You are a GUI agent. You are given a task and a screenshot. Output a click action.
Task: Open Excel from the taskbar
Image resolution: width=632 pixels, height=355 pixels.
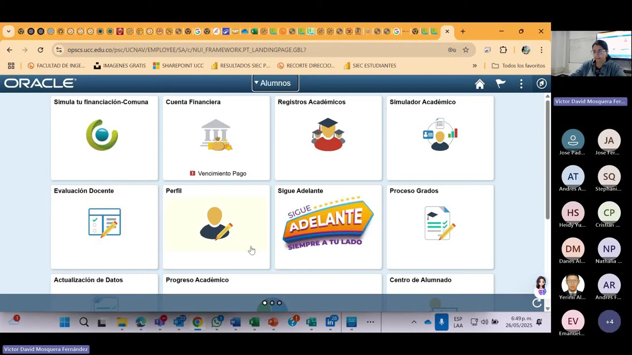[254, 322]
